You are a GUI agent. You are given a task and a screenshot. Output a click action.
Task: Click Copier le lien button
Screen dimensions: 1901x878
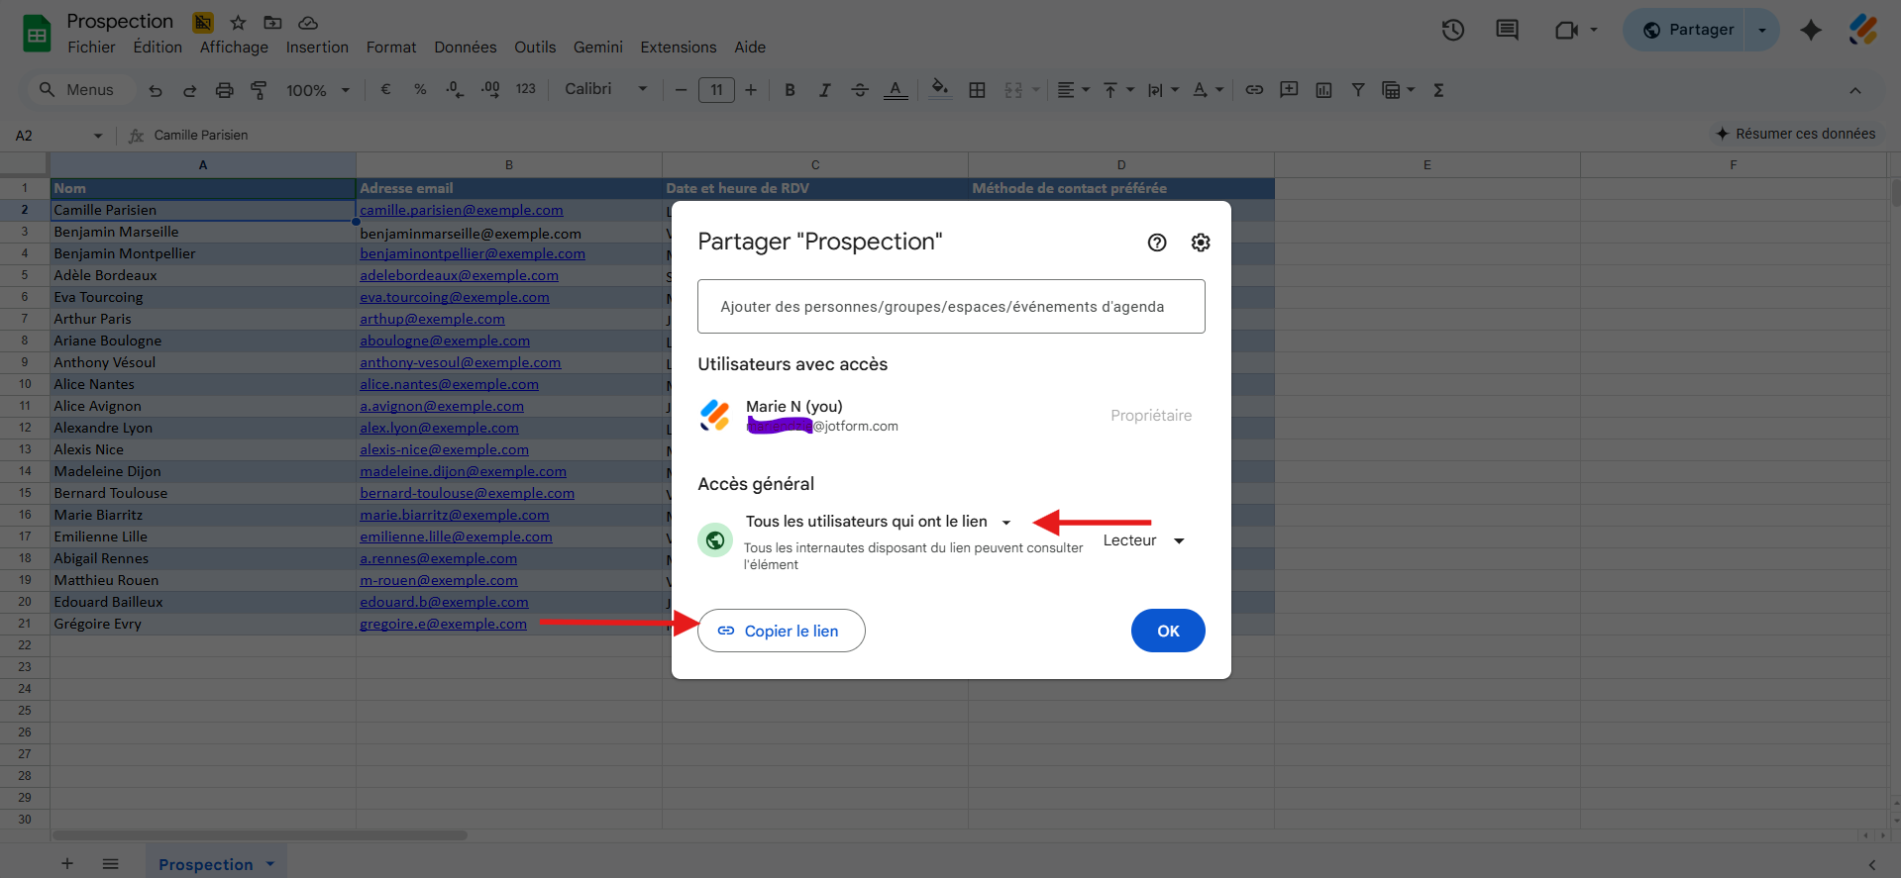782,631
